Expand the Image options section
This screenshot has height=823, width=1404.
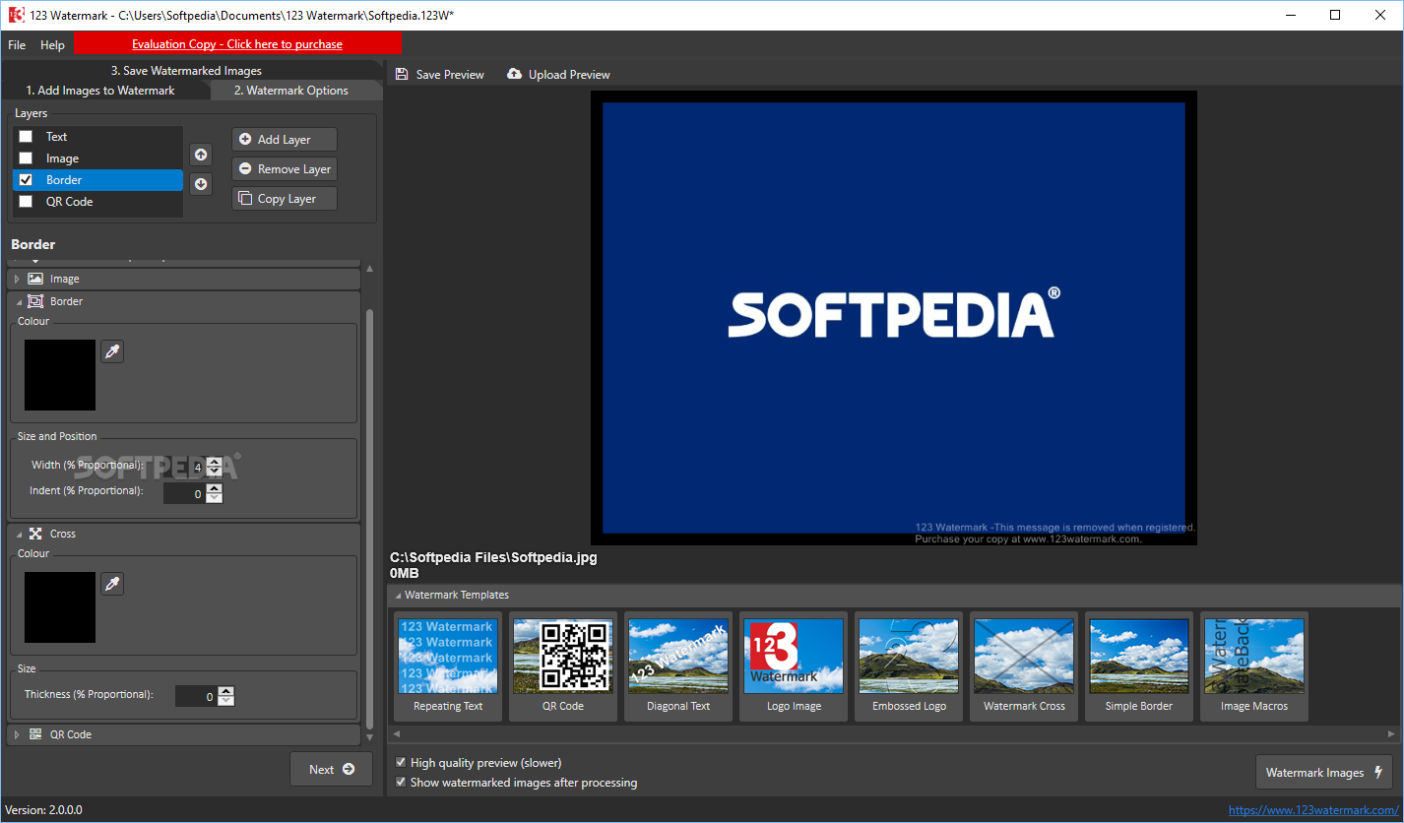pos(17,280)
